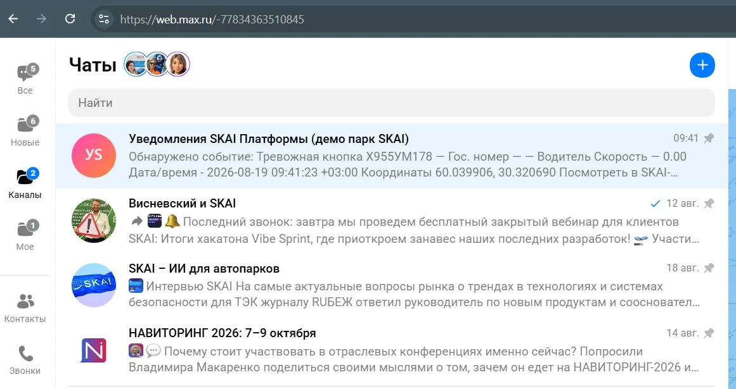This screenshot has width=736, height=389.
Task: View first story avatar beside Чаты
Action: [x=136, y=64]
